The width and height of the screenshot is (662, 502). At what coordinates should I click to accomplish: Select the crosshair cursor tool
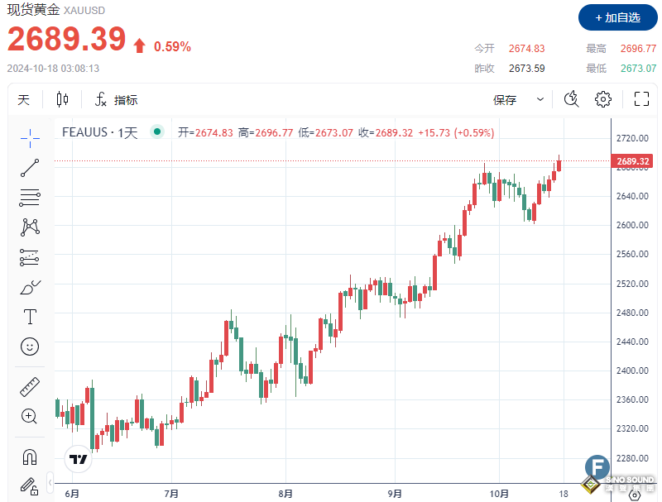30,137
